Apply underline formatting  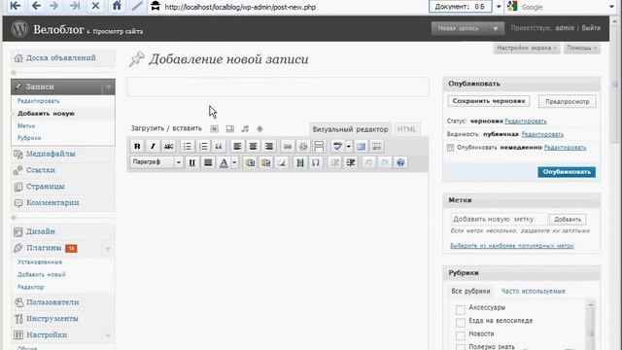click(x=192, y=162)
